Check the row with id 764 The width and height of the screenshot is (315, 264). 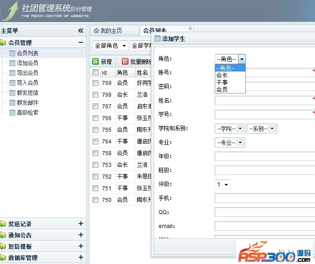tap(95, 141)
